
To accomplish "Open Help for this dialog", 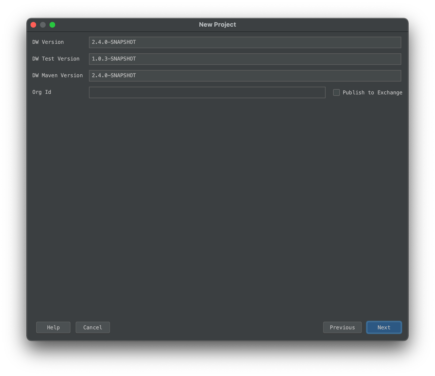I will 53,327.
